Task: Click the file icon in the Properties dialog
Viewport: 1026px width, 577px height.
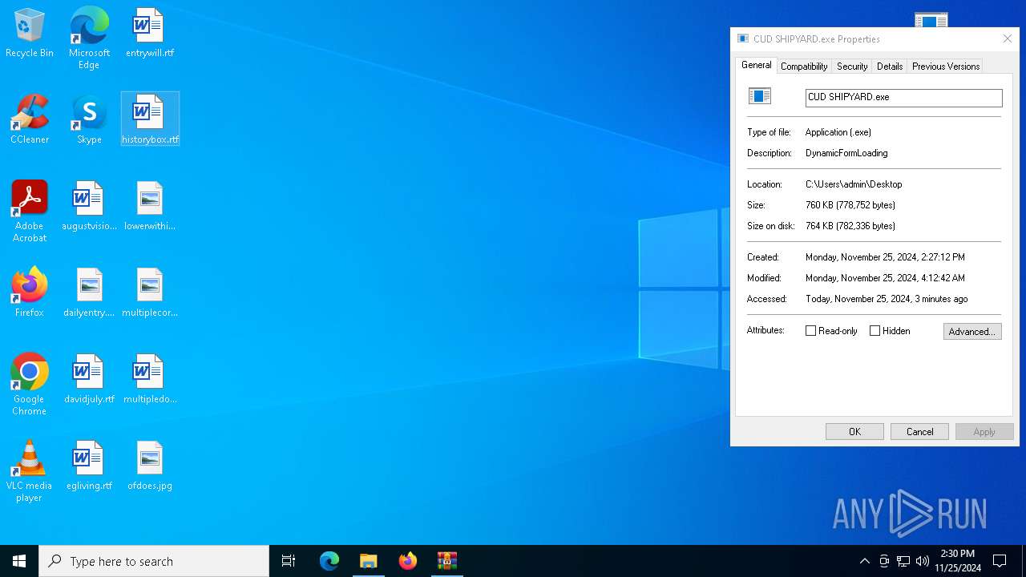Action: click(x=759, y=96)
